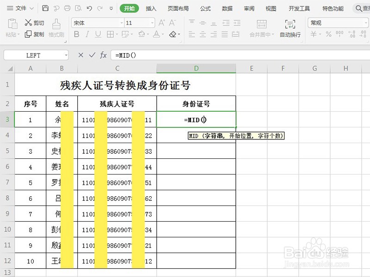The width and height of the screenshot is (370, 277).
Task: Click the Insert Function fx icon
Action: click(x=103, y=55)
